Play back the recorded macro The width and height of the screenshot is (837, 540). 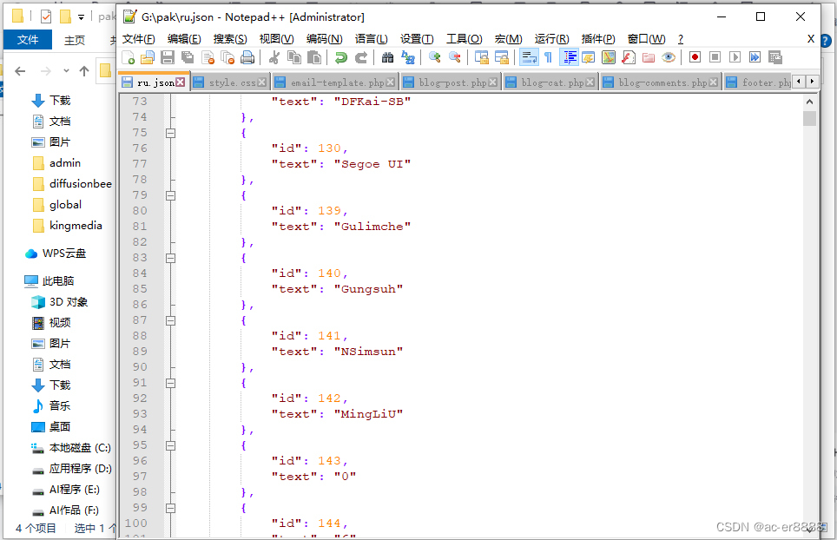pyautogui.click(x=735, y=57)
